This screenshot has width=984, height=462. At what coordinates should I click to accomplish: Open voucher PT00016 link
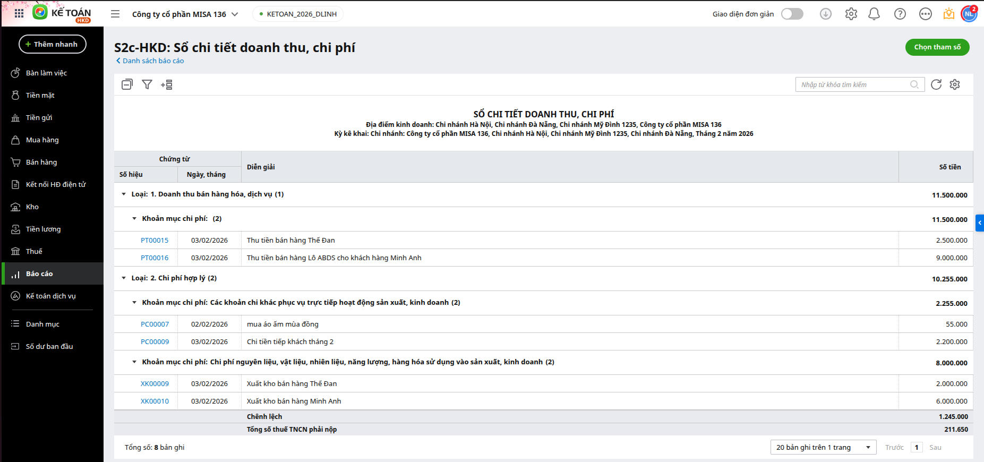[x=155, y=258]
